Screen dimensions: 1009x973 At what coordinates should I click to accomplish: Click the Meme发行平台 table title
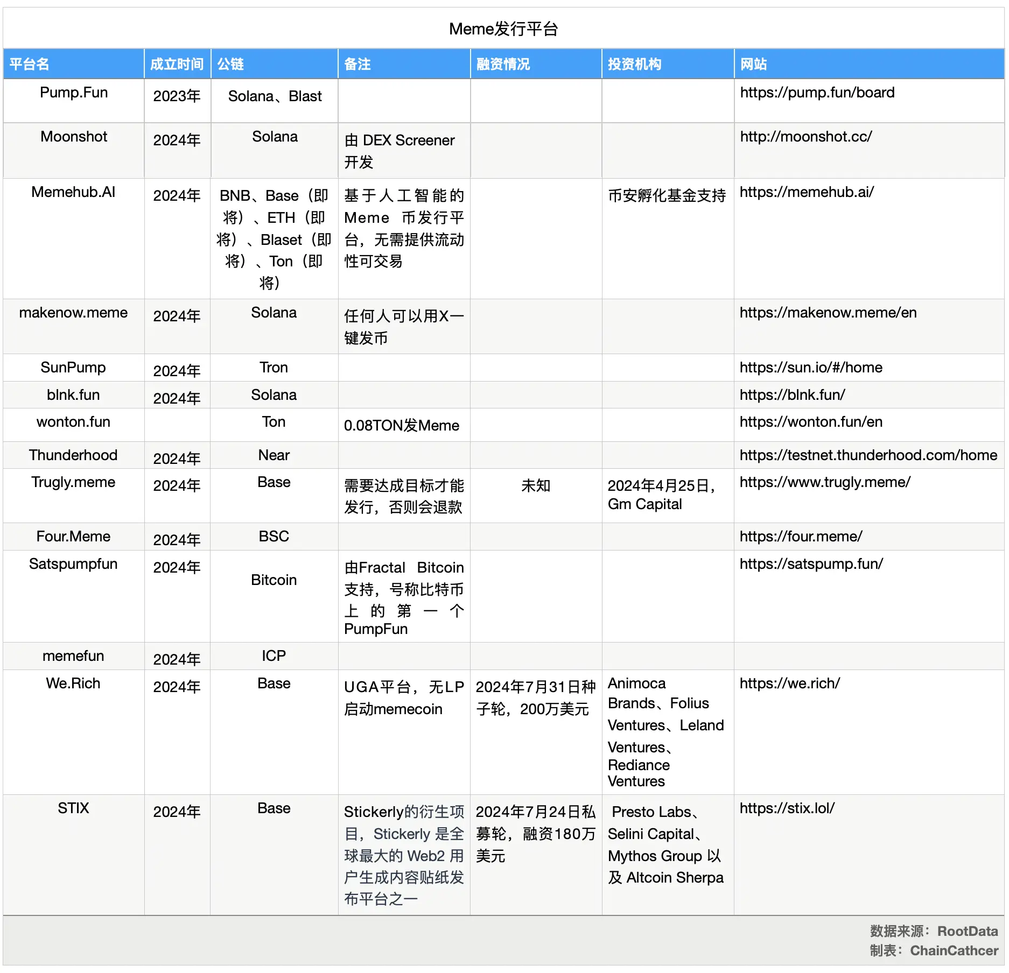click(504, 29)
